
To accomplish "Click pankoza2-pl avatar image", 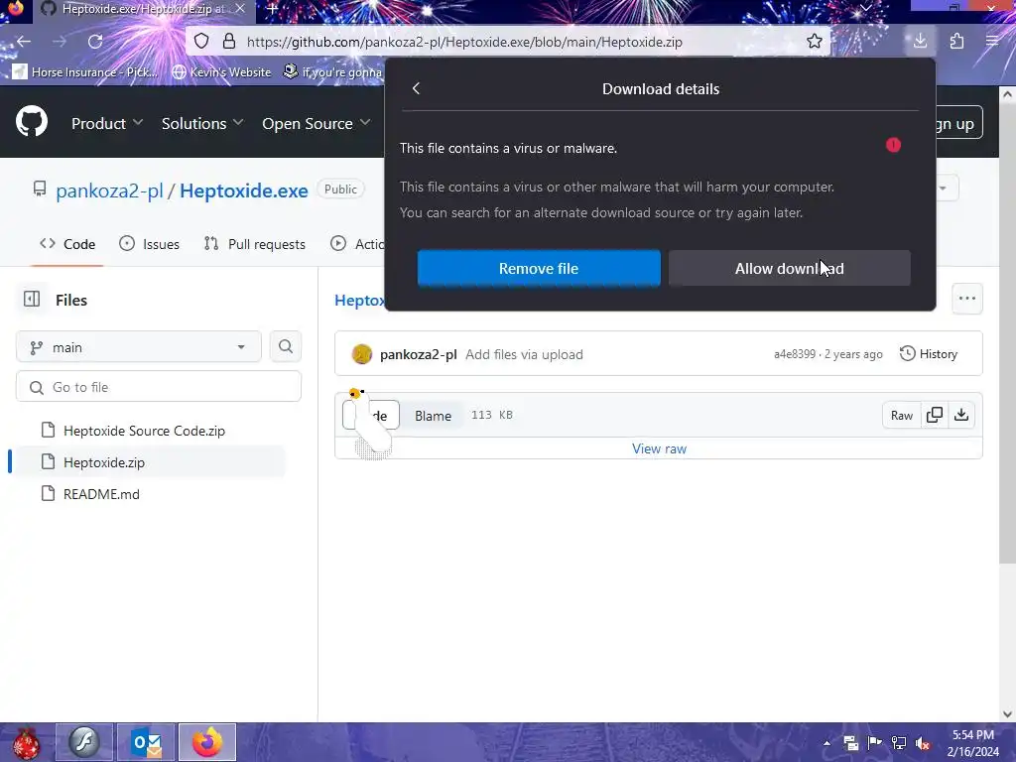I will pyautogui.click(x=361, y=354).
